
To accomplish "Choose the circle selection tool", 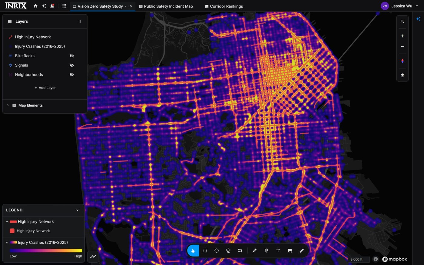I will (x=217, y=251).
